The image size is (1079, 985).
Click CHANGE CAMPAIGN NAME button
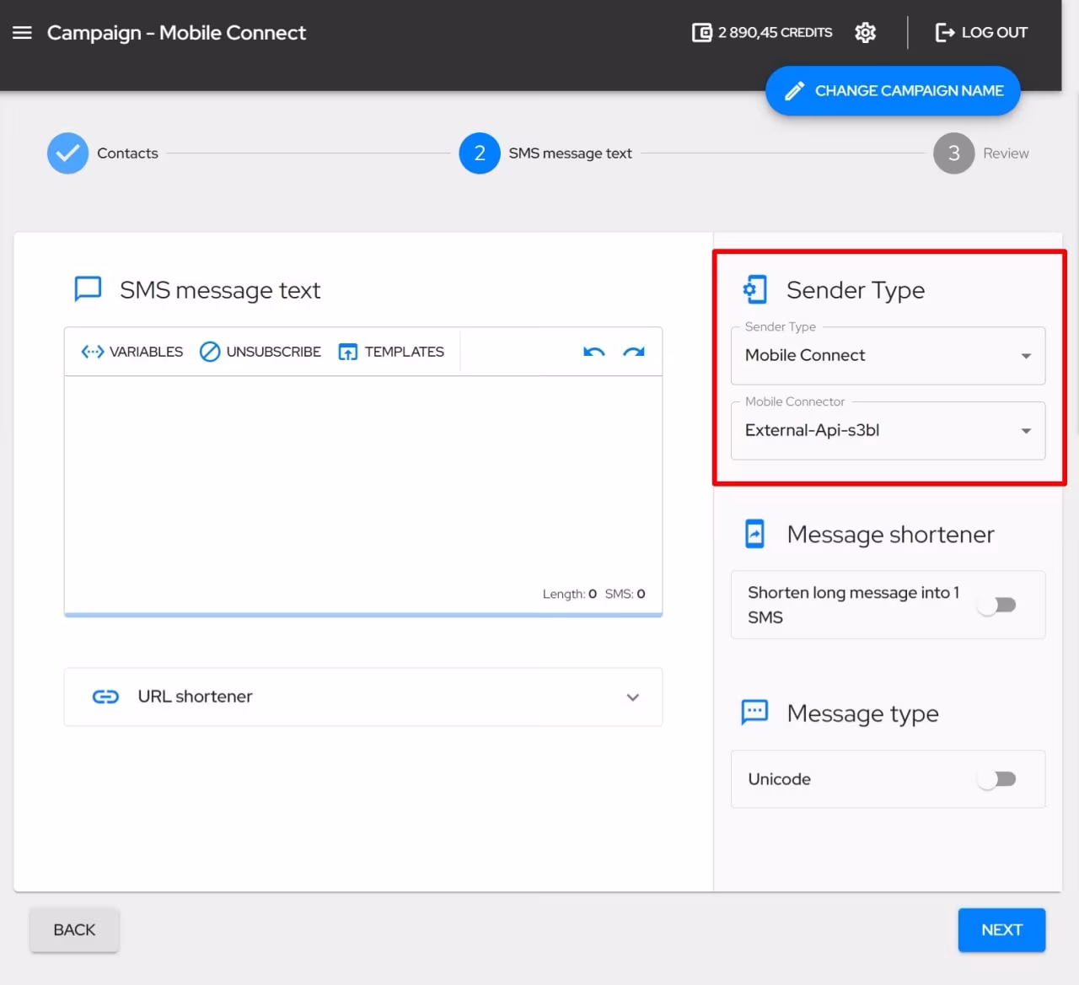(x=893, y=91)
